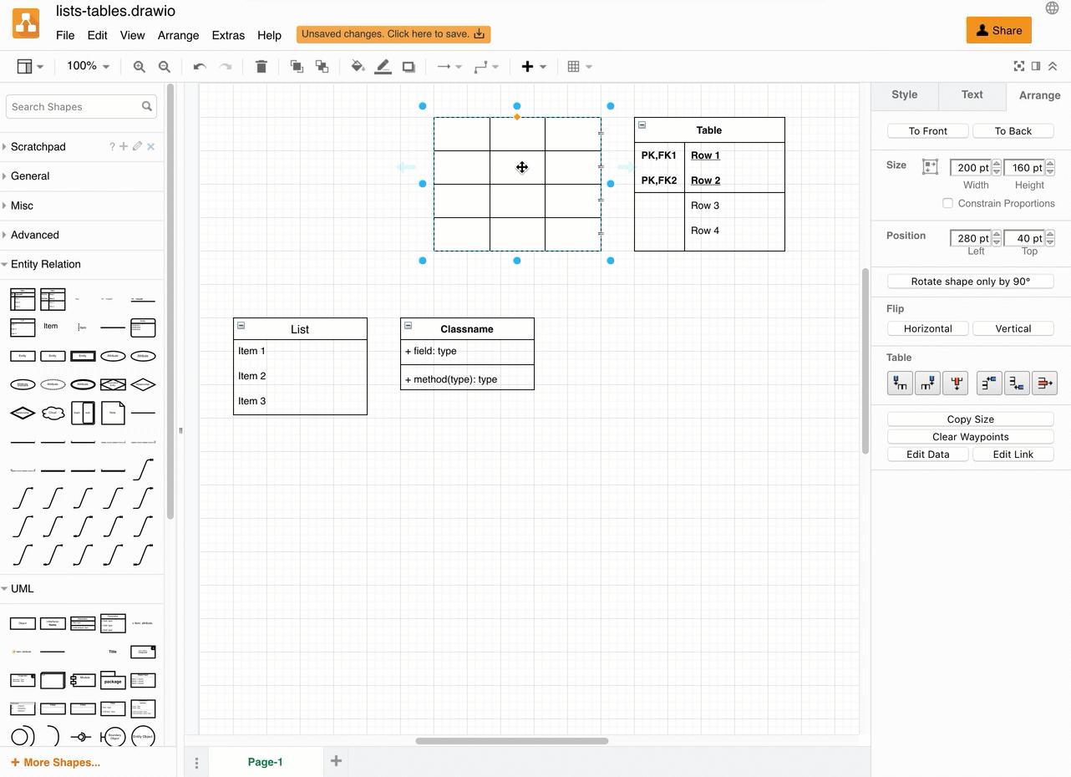Open the Insert shape dropdown arrow
The image size is (1071, 777).
click(x=544, y=66)
